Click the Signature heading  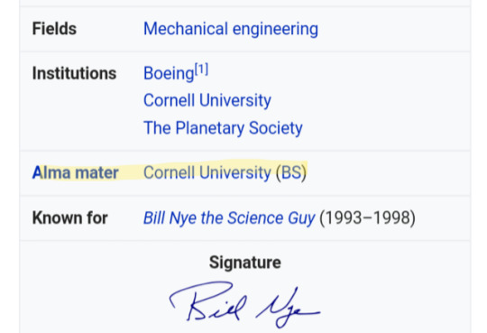pyautogui.click(x=245, y=263)
